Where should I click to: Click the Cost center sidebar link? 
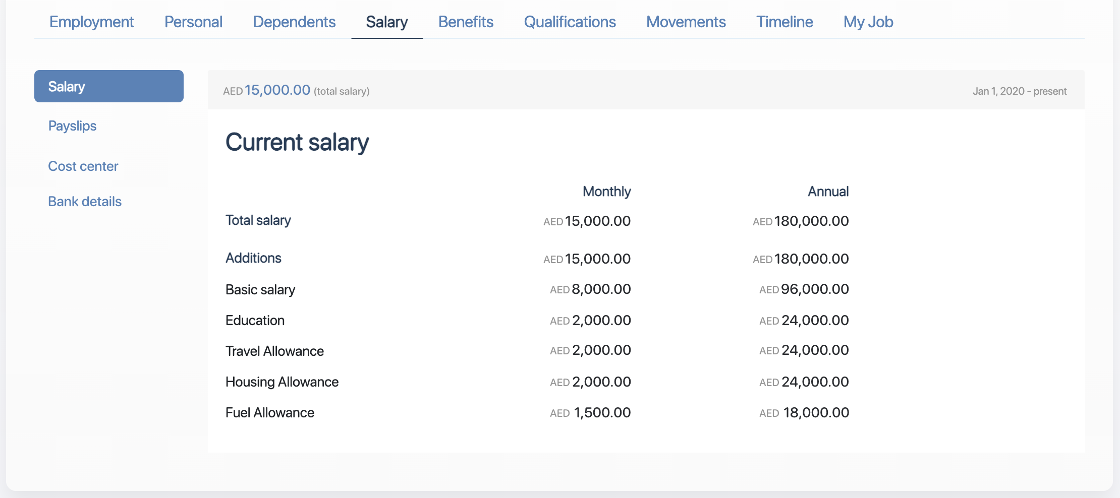click(x=83, y=166)
